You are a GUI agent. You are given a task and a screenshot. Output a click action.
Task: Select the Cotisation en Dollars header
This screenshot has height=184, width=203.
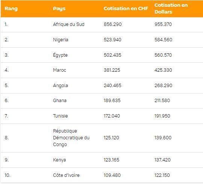pyautogui.click(x=171, y=8)
